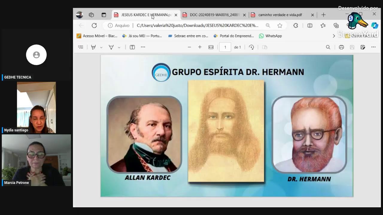The height and width of the screenshot is (215, 383).
Task: Open browser extensions puzzle icon
Action: pyautogui.click(x=296, y=25)
